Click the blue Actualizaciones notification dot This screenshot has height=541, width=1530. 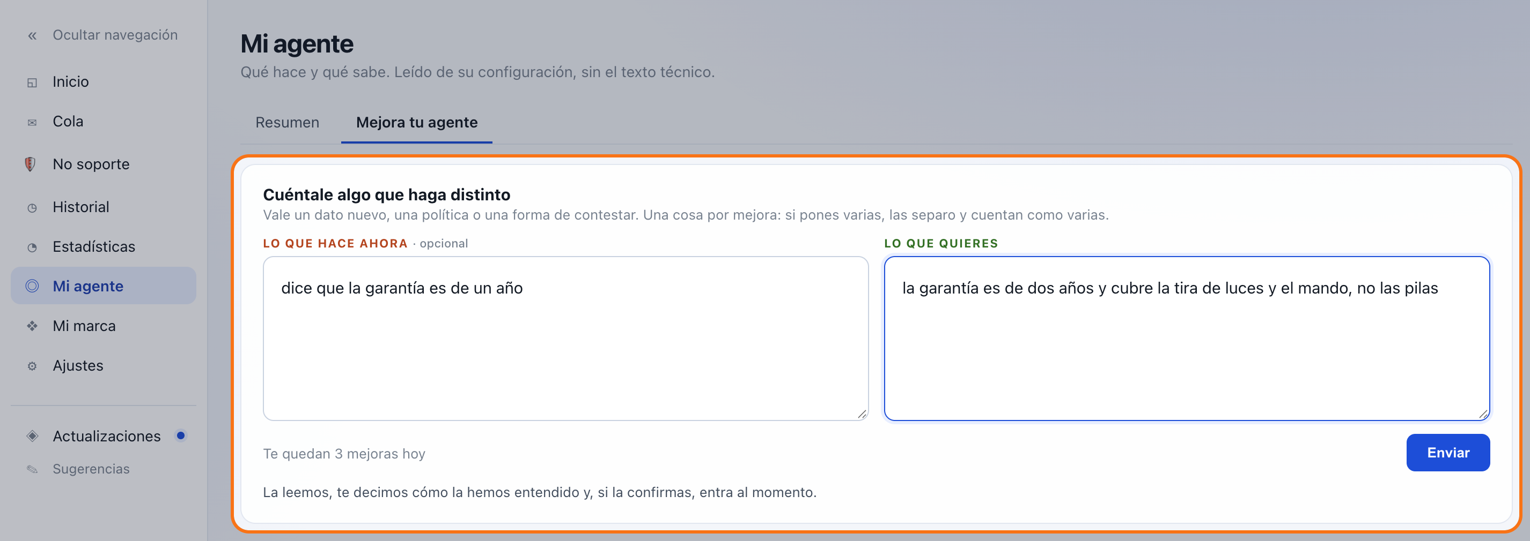tap(181, 435)
